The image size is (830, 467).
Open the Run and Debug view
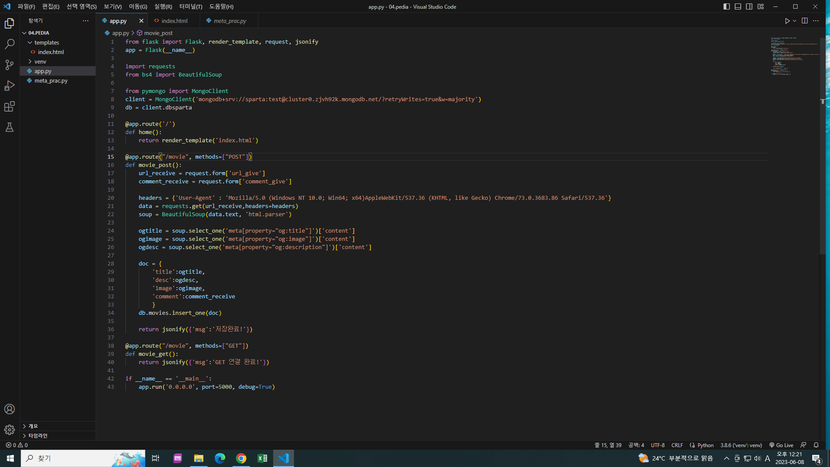point(10,86)
